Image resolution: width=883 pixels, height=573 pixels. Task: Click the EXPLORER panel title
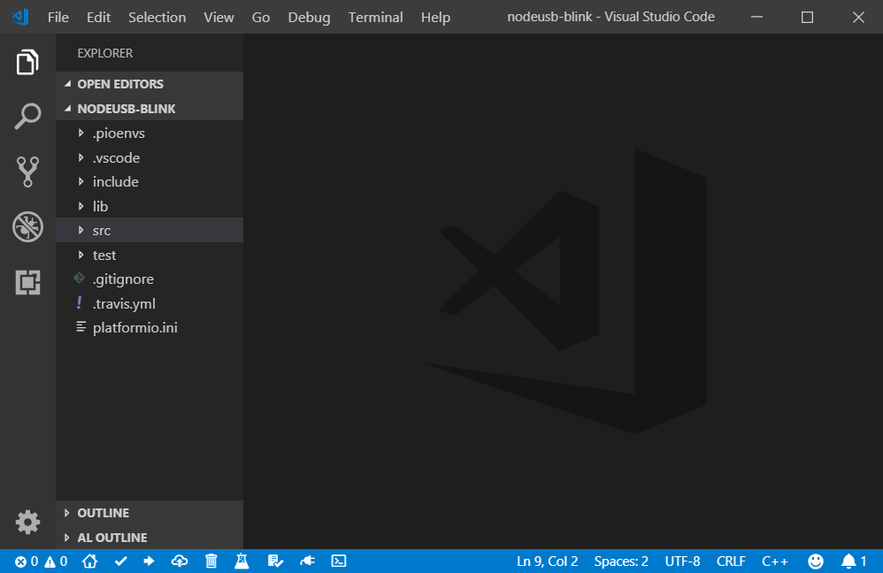(x=105, y=53)
